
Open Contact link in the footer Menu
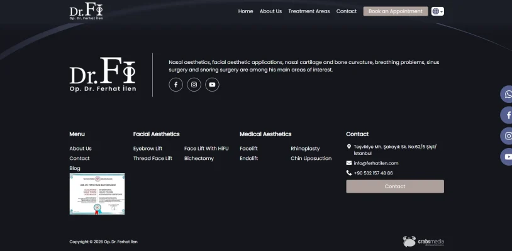(x=79, y=159)
